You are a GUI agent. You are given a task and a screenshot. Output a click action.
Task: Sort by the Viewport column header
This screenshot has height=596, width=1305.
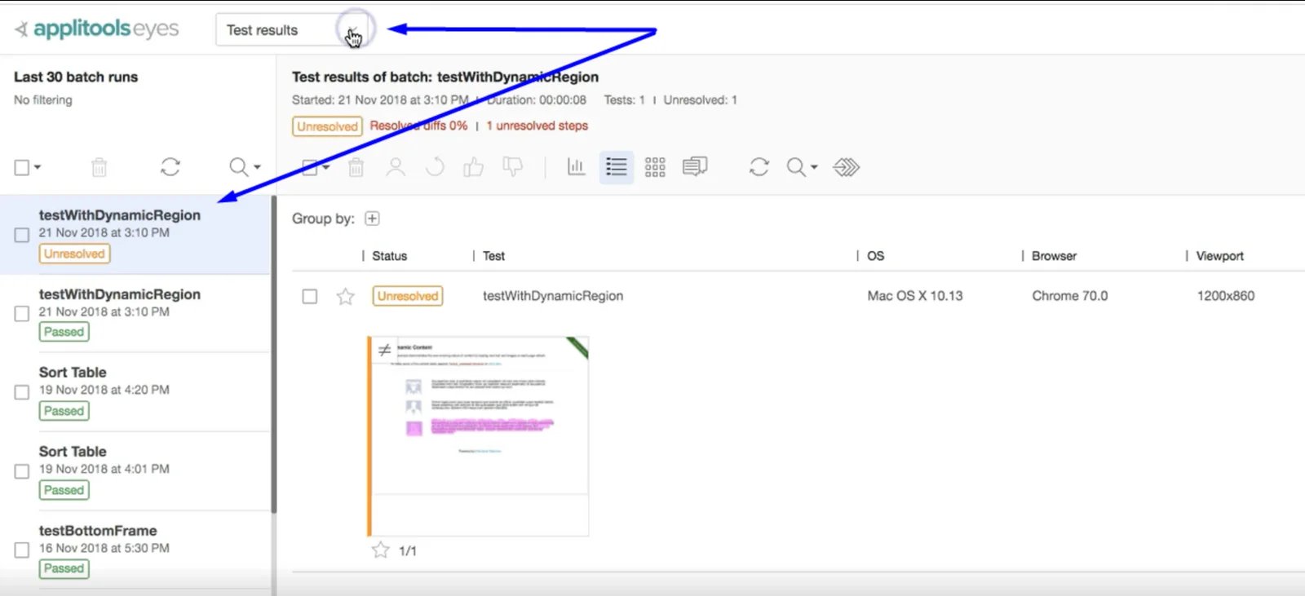(1219, 256)
